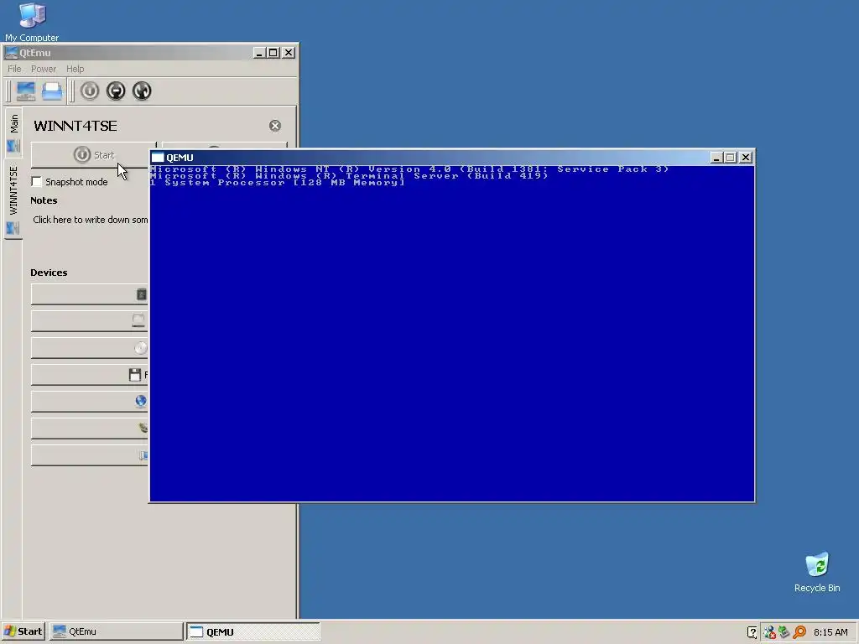Click the green network device tray icon
Viewport: 859px width, 644px height.
click(x=784, y=632)
